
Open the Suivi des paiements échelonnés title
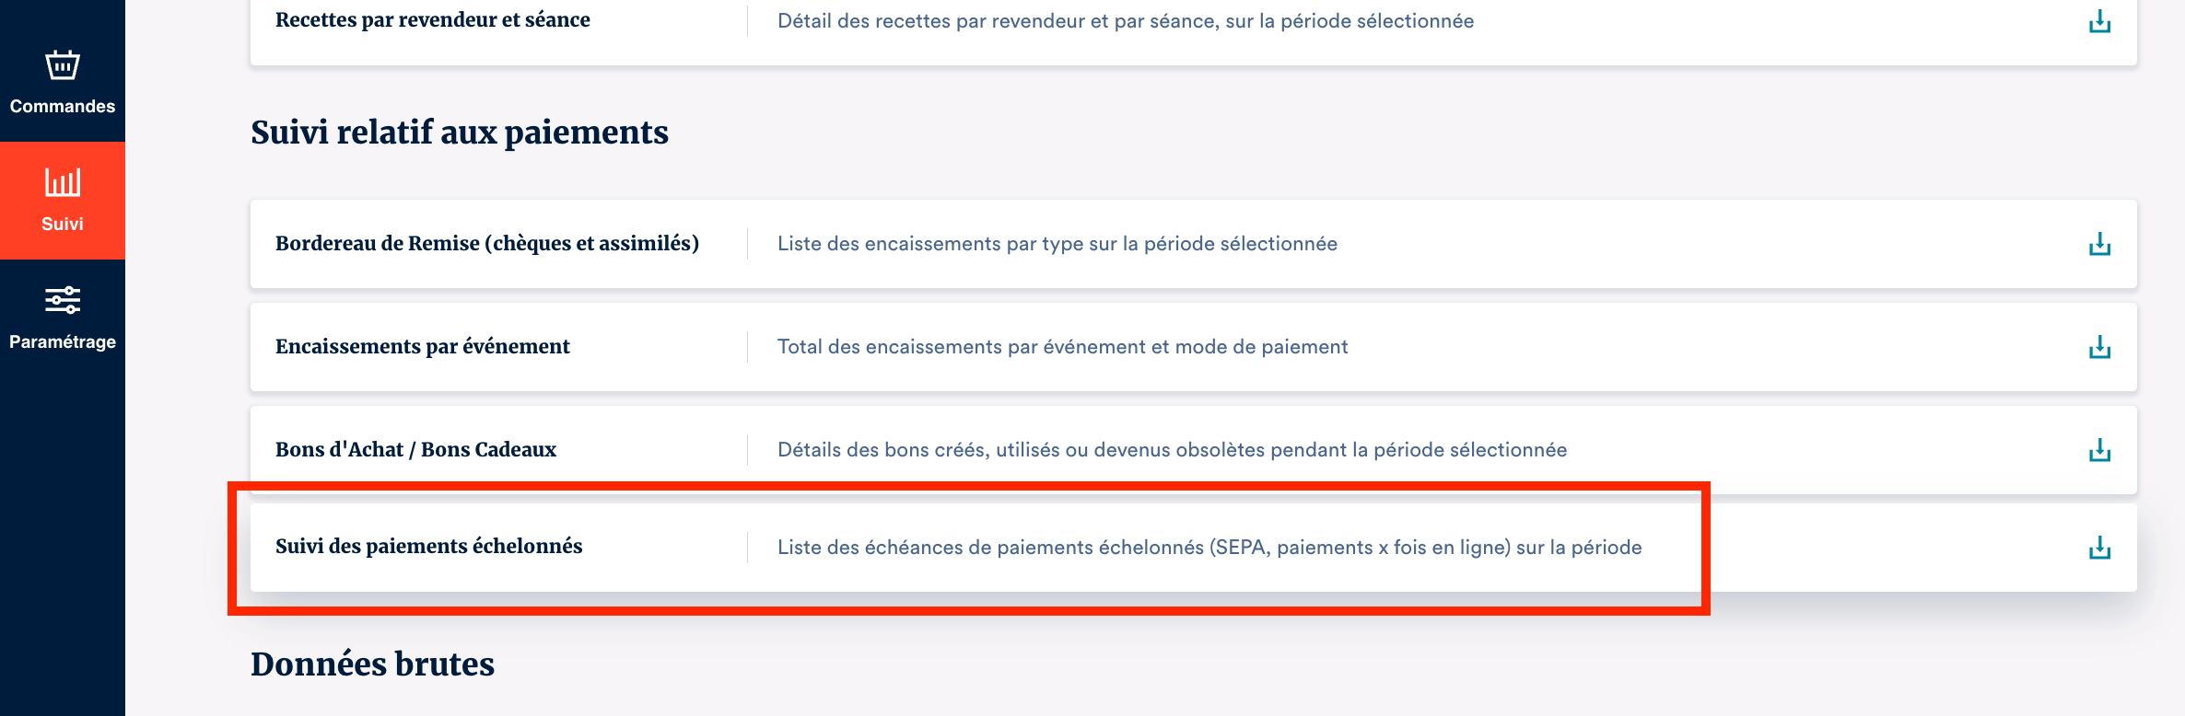click(x=428, y=547)
